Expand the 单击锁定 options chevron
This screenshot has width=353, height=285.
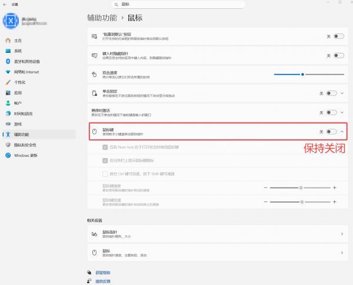coord(342,93)
